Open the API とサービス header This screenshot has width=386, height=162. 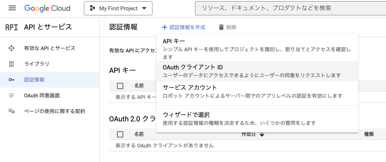(48, 27)
